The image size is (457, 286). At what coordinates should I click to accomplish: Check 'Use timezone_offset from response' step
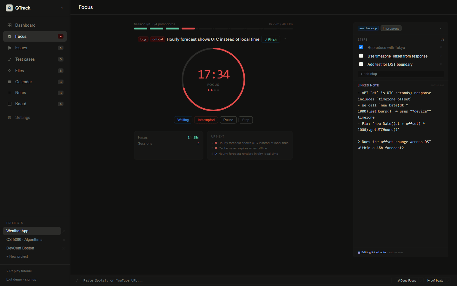click(361, 56)
